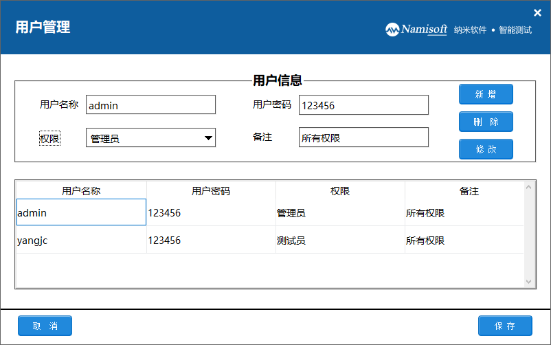Cancel with the 取消 button
551x345 pixels.
pyautogui.click(x=45, y=326)
